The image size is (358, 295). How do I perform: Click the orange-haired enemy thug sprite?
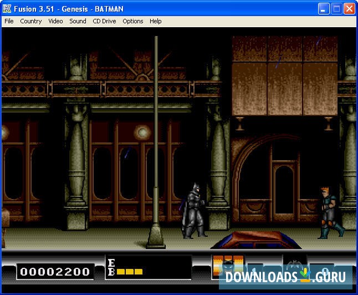[x=331, y=213]
